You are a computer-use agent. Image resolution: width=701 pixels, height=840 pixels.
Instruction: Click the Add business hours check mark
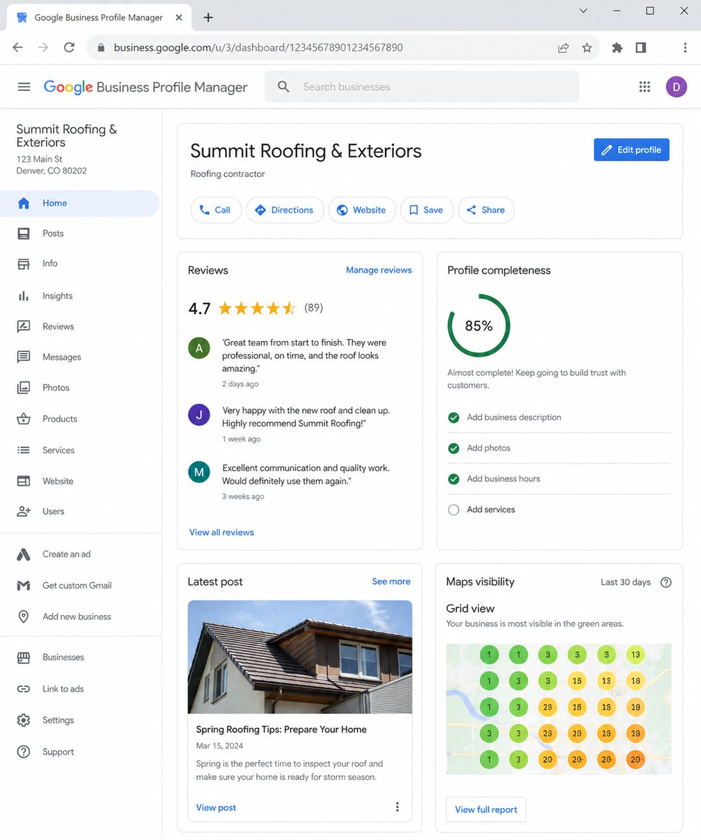[454, 479]
